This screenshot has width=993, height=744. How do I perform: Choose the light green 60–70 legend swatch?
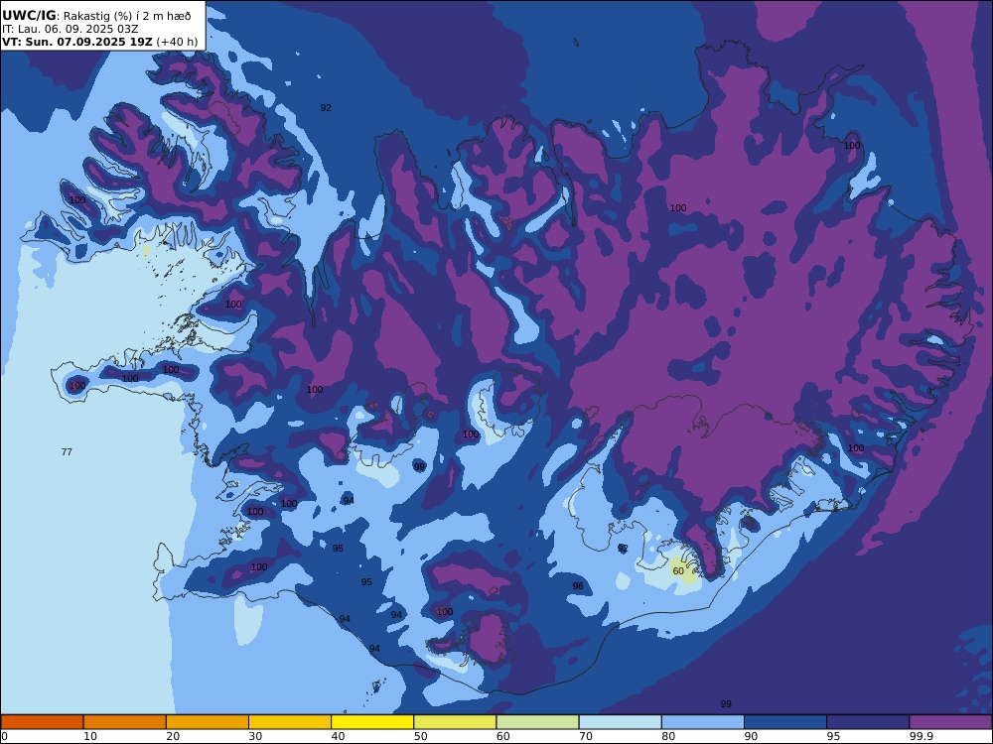tap(537, 722)
